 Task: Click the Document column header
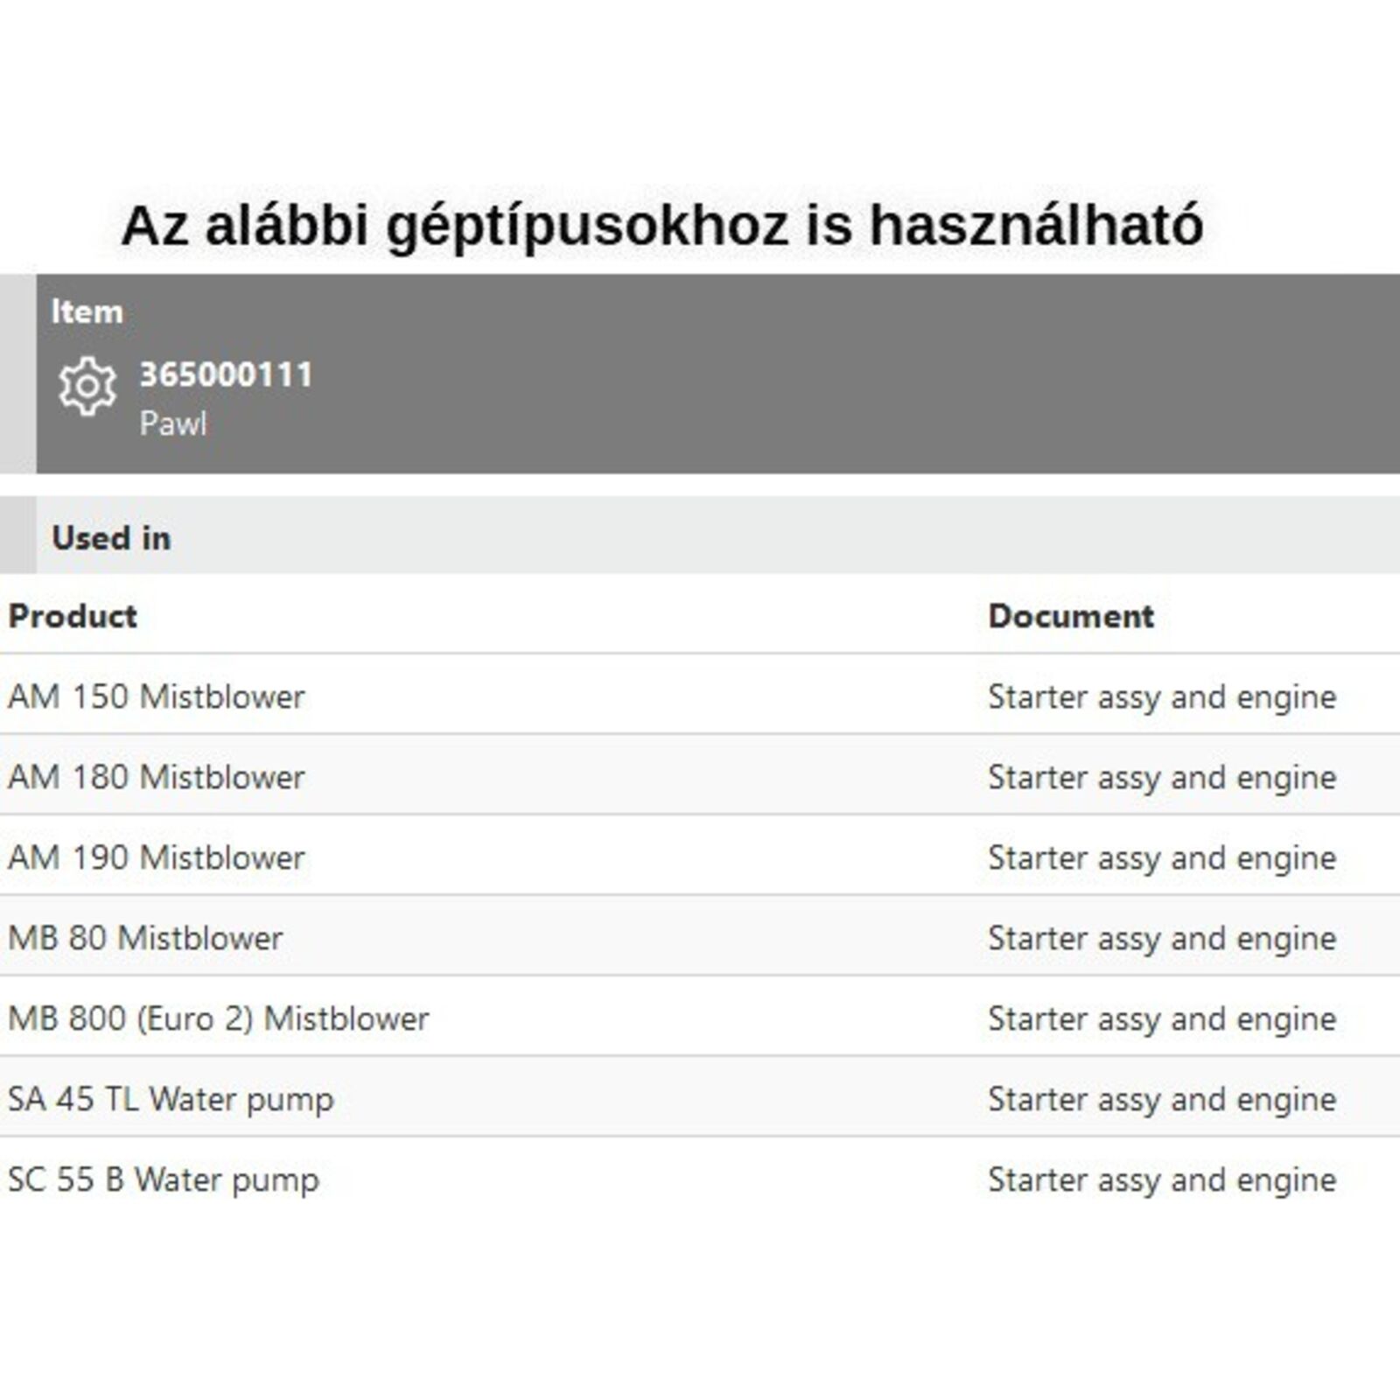point(1071,616)
